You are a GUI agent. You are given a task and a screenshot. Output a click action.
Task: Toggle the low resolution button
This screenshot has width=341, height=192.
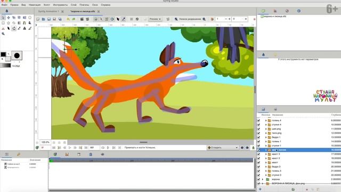point(190,19)
